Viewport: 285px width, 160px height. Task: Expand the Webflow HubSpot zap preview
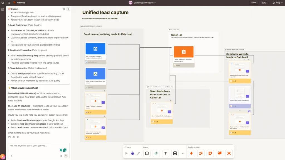tap(247, 71)
